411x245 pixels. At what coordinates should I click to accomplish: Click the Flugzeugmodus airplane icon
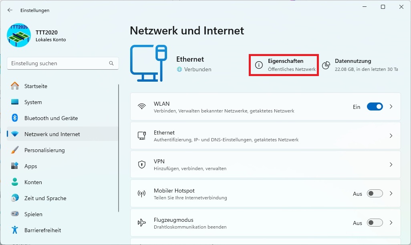(x=142, y=223)
